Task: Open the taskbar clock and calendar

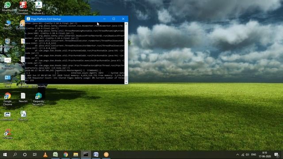Action: point(265,155)
